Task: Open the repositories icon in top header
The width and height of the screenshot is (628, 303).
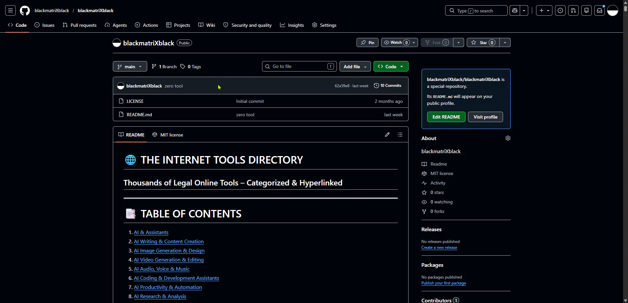Action: tap(586, 10)
